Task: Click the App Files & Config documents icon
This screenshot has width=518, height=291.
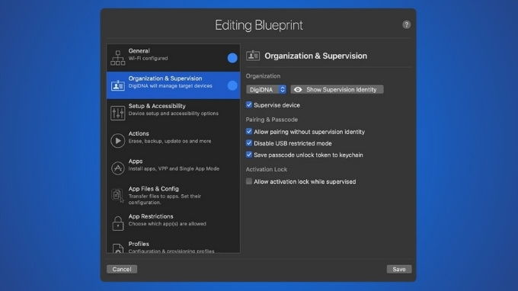Action: click(x=117, y=196)
